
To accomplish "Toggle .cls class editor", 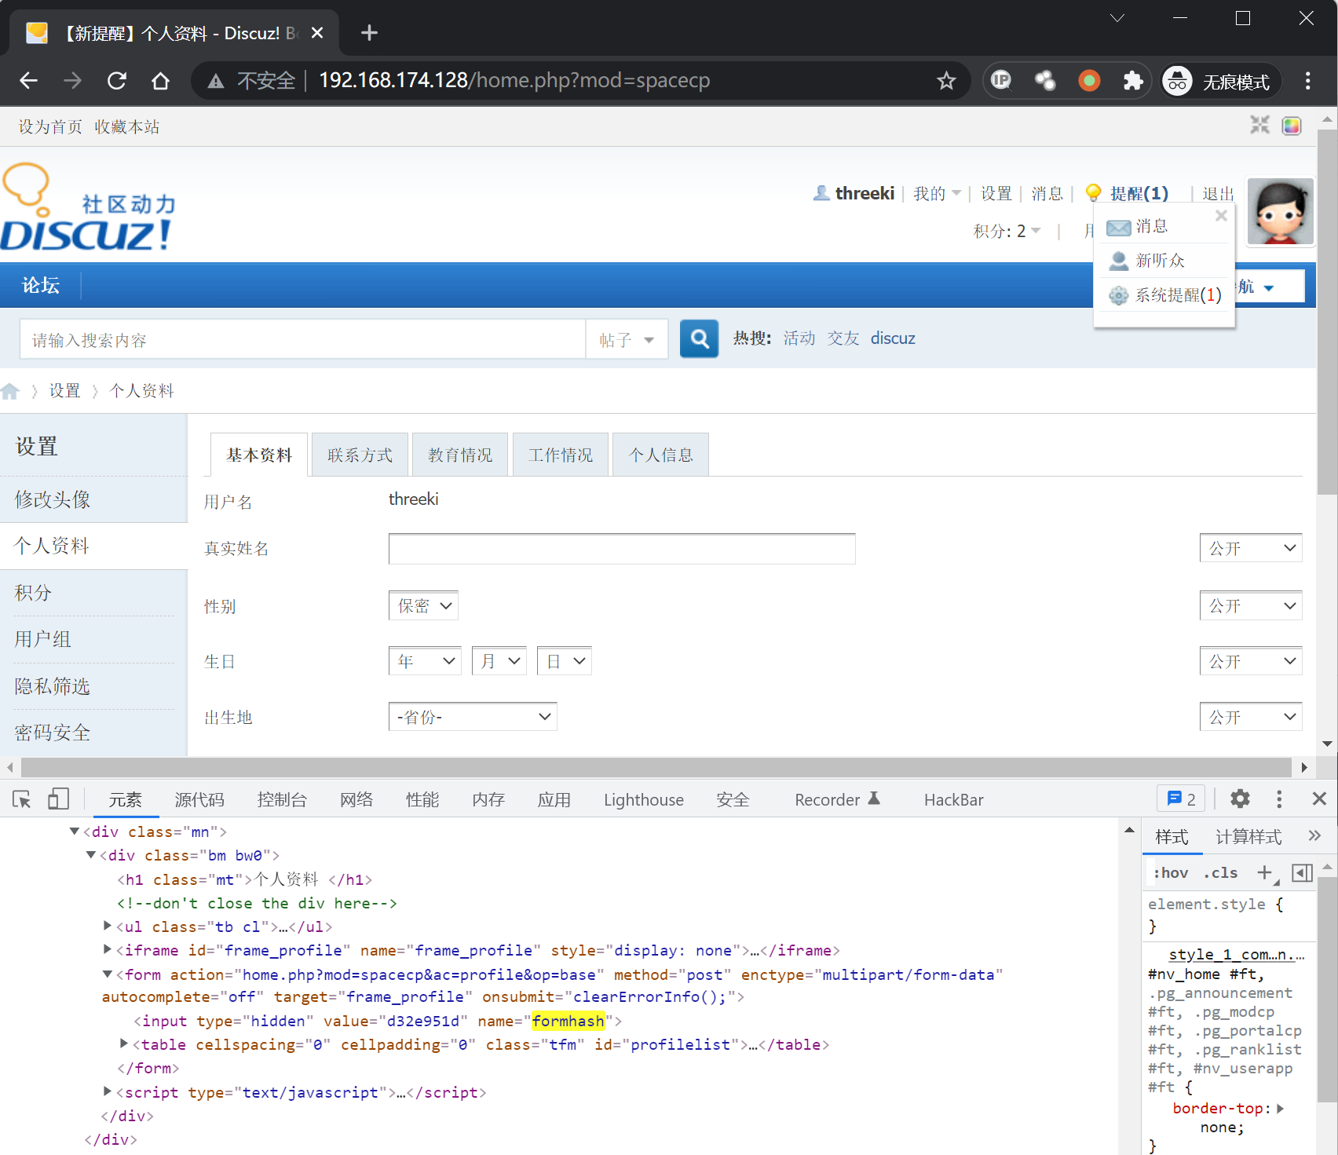I will pyautogui.click(x=1220, y=873).
